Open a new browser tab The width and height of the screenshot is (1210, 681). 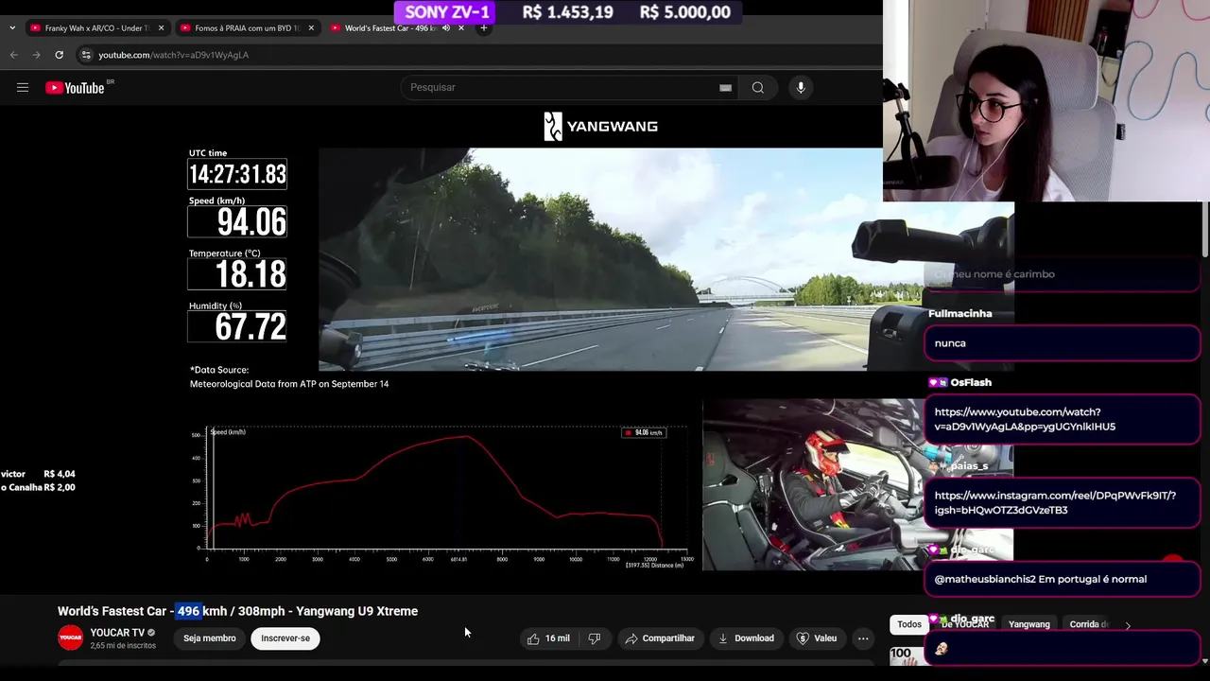[x=483, y=28]
